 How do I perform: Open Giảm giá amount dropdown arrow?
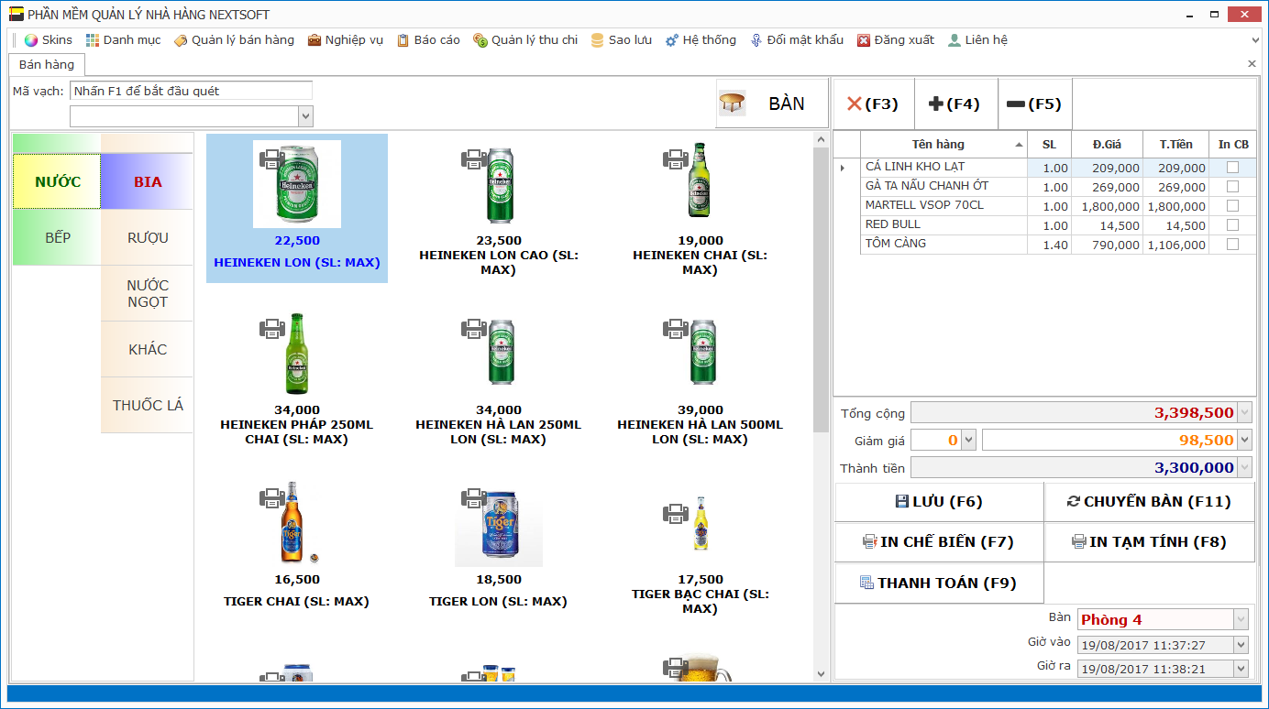click(1244, 441)
